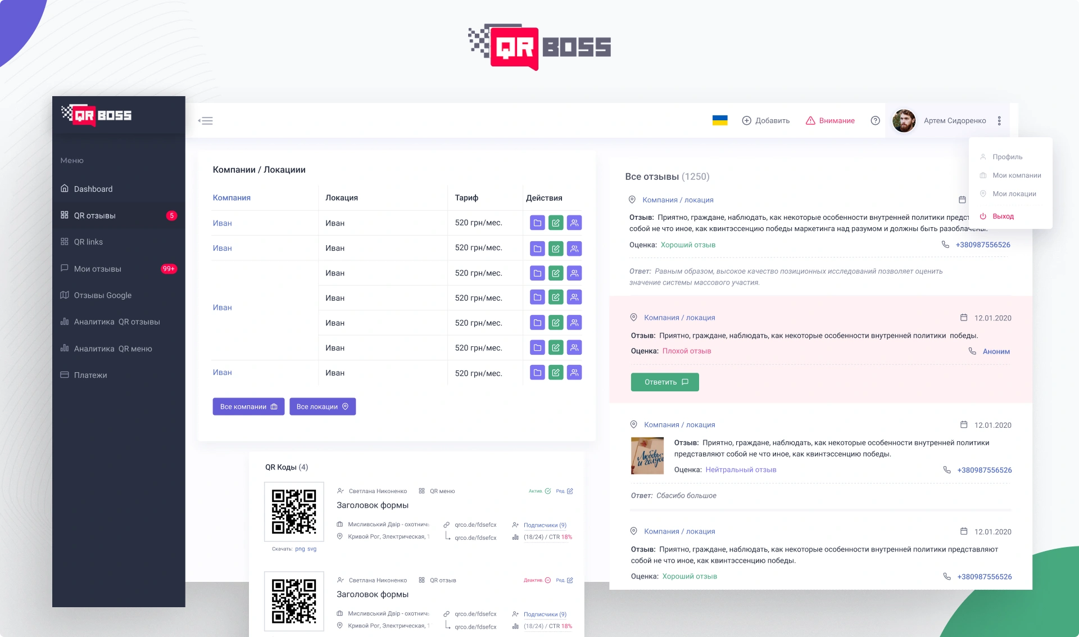Open the Добавить add menu

point(765,120)
